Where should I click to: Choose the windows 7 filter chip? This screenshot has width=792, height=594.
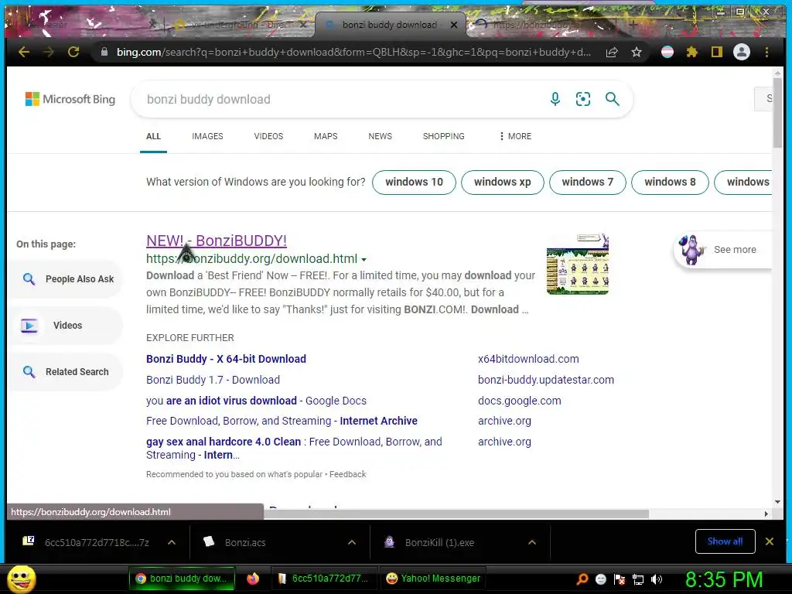click(587, 182)
